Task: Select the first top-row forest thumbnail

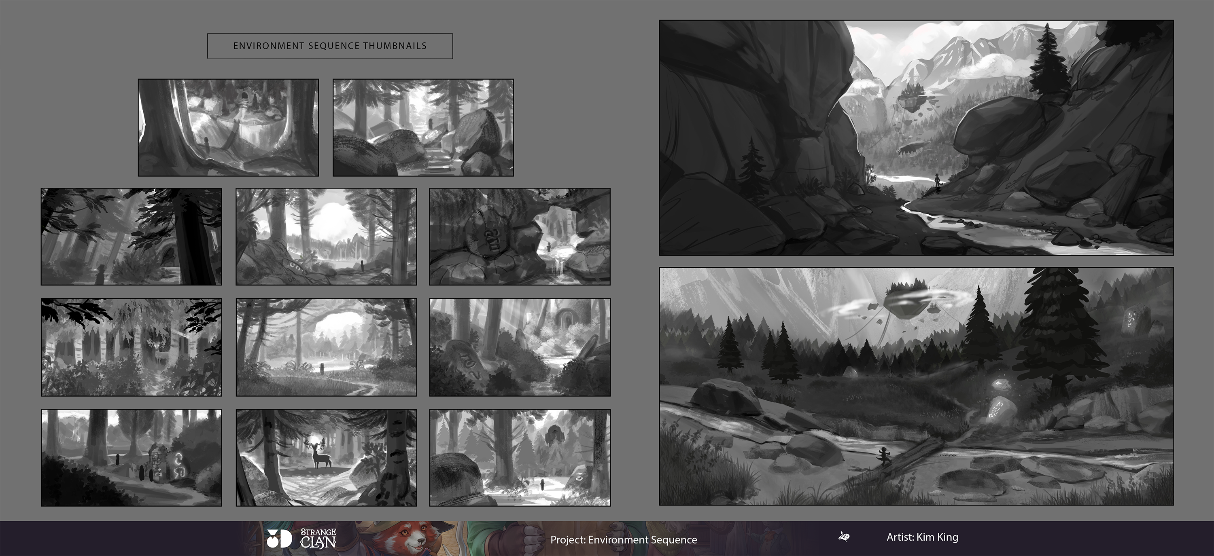Action: click(228, 128)
